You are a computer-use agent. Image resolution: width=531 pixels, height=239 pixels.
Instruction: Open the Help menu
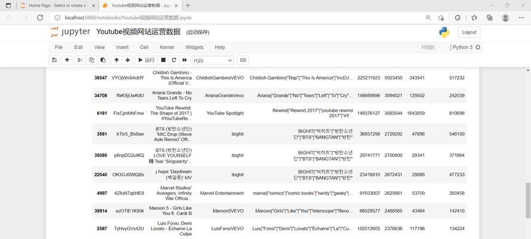coord(220,47)
